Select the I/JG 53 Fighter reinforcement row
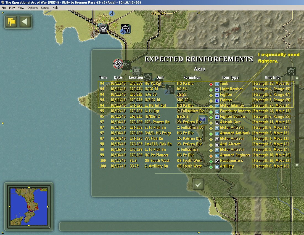This screenshot has height=235, width=304. coord(195,94)
